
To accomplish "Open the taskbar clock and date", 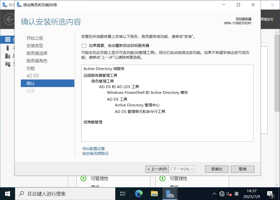I will click(252, 194).
